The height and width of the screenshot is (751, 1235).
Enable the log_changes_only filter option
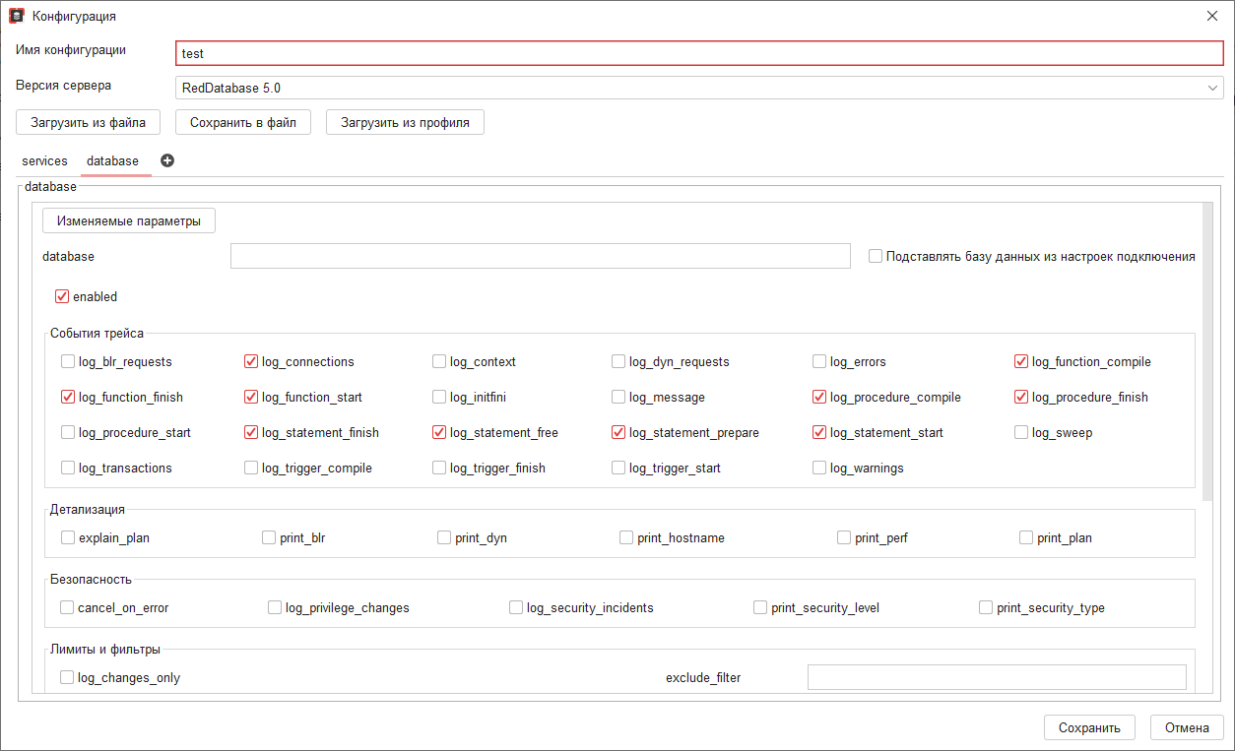click(x=67, y=677)
